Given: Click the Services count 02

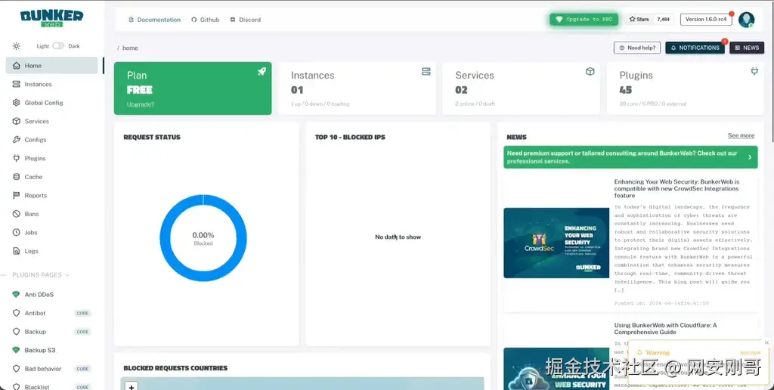Looking at the screenshot, I should (x=462, y=90).
